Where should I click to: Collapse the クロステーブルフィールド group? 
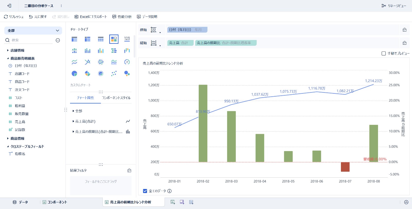point(8,146)
